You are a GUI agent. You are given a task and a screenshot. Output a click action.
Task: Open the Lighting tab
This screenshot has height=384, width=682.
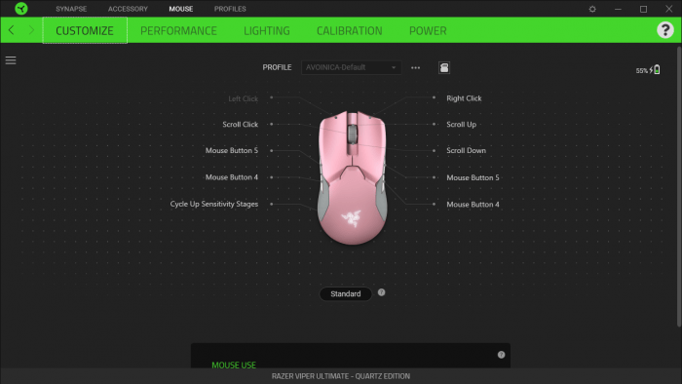tap(267, 30)
